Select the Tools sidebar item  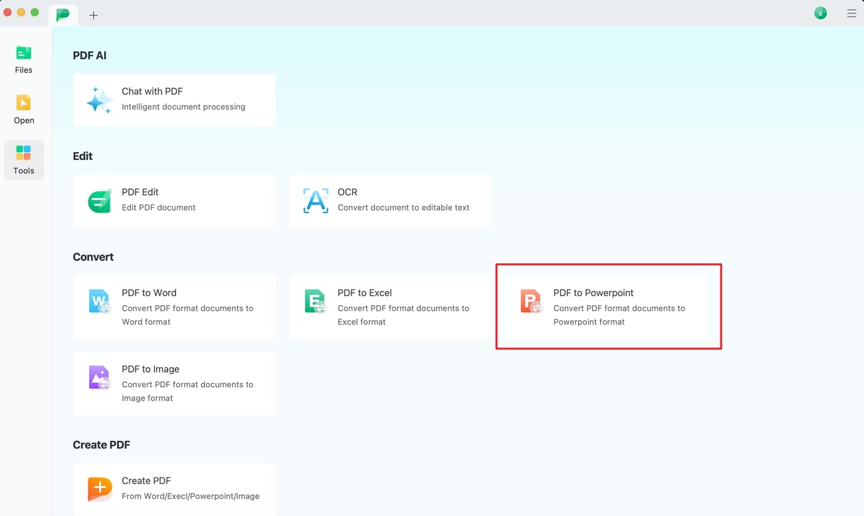pos(23,160)
